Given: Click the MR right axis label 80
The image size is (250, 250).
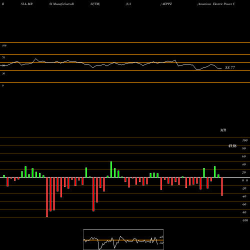Looking at the screenshot, I should [244, 148].
